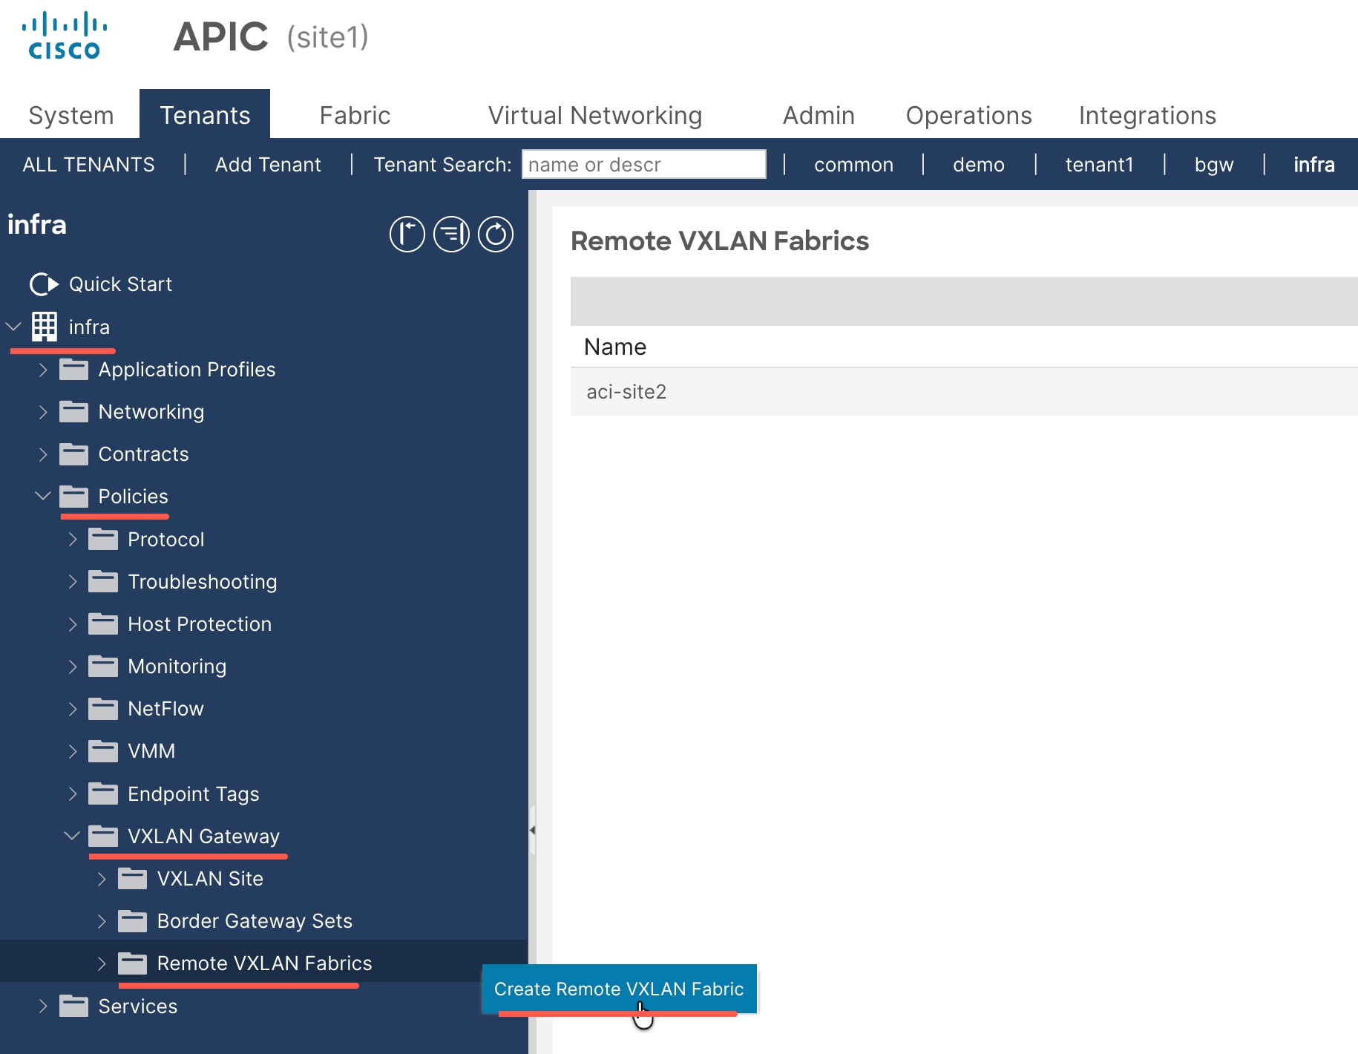Click the Cisco logo
Image resolution: width=1358 pixels, height=1054 pixels.
64,36
